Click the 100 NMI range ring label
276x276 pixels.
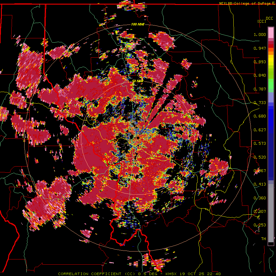pos(138,24)
